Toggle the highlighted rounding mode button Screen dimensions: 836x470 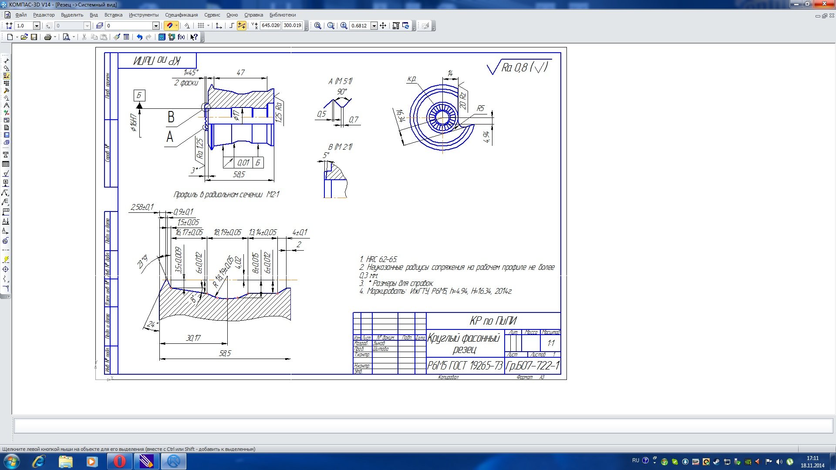tap(242, 26)
